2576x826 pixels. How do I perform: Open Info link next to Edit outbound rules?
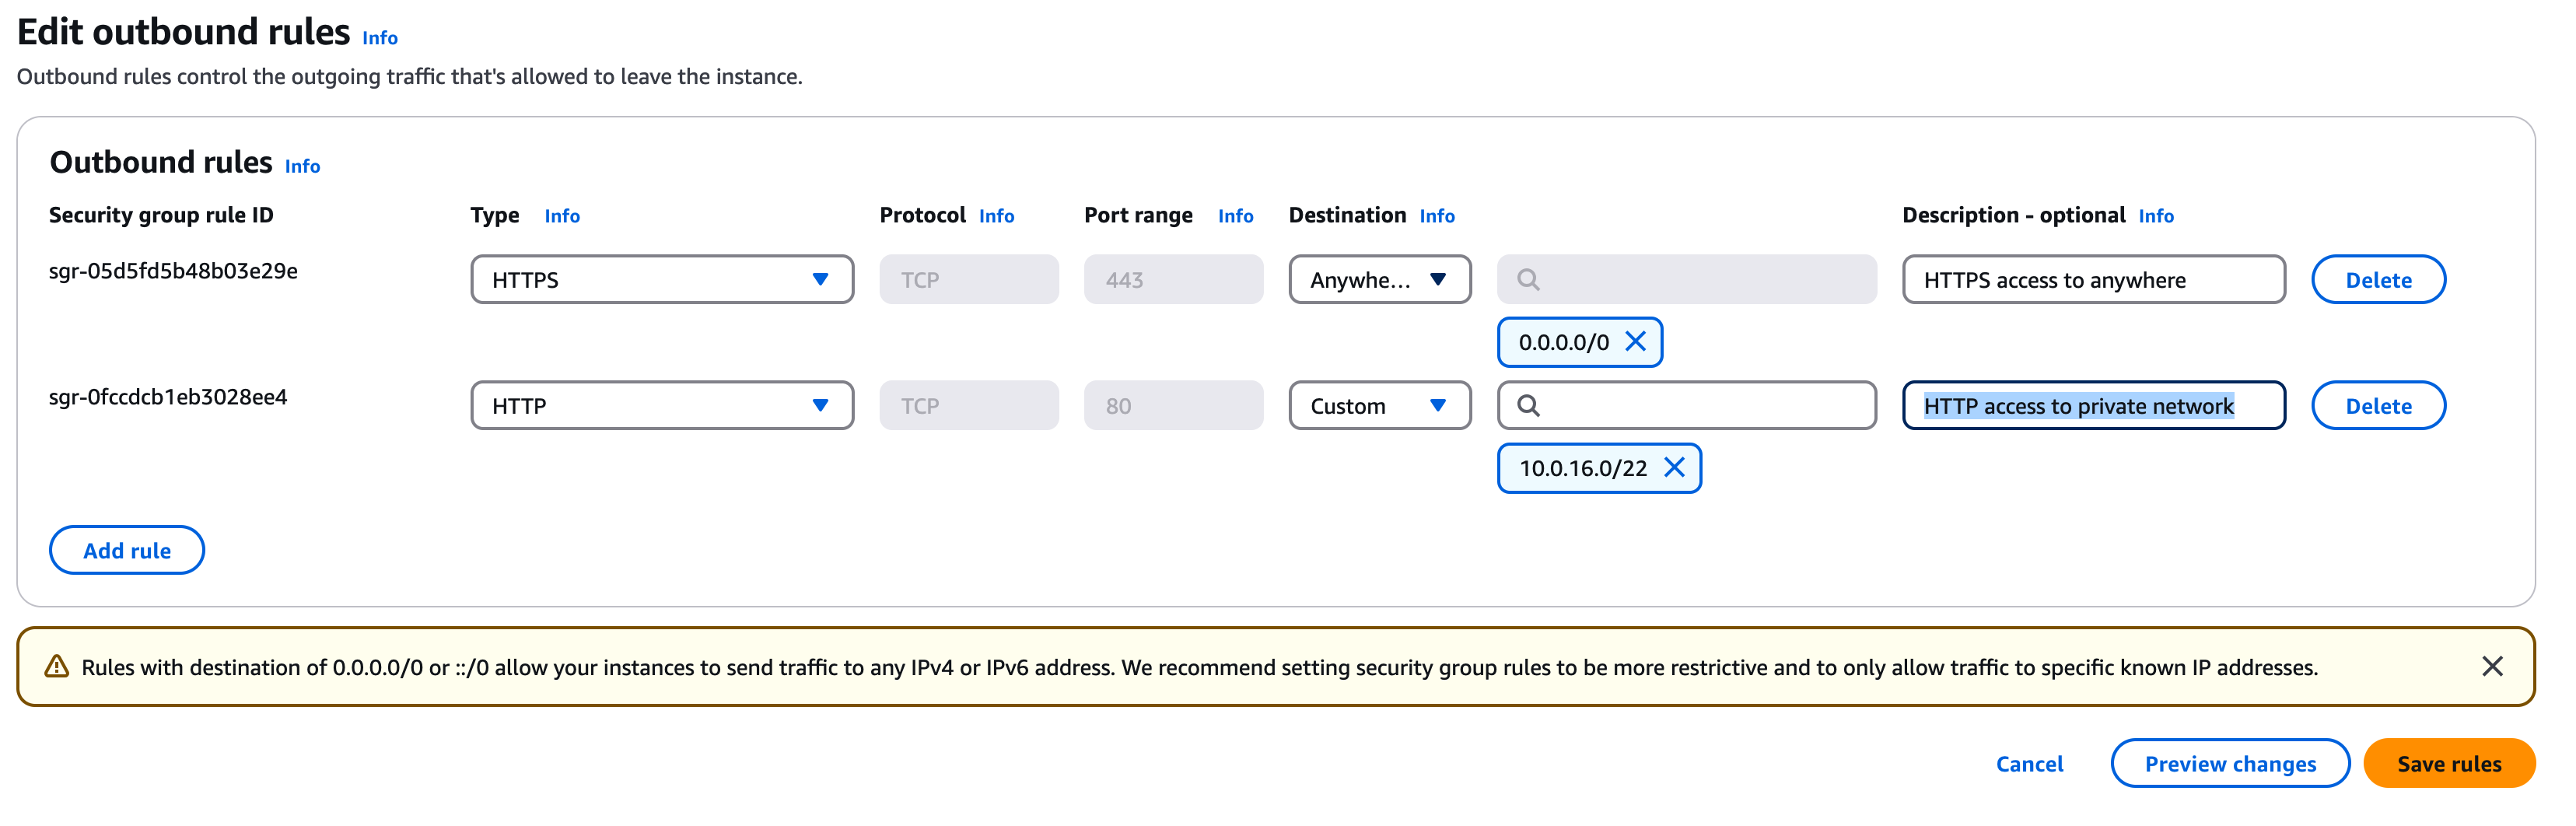(380, 38)
